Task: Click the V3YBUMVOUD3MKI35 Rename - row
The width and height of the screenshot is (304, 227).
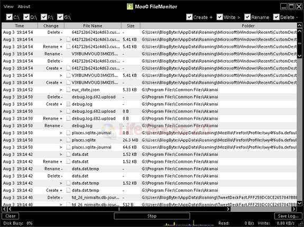Action: [x=149, y=54]
